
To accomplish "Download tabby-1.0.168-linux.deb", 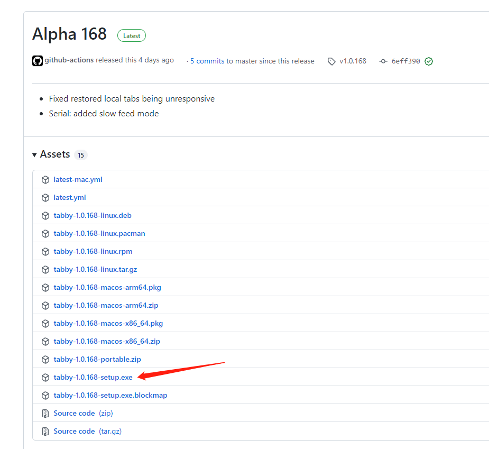I will (x=93, y=216).
